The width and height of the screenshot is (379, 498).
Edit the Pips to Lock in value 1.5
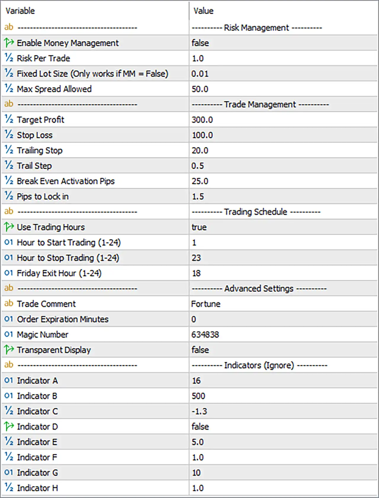pyautogui.click(x=197, y=197)
